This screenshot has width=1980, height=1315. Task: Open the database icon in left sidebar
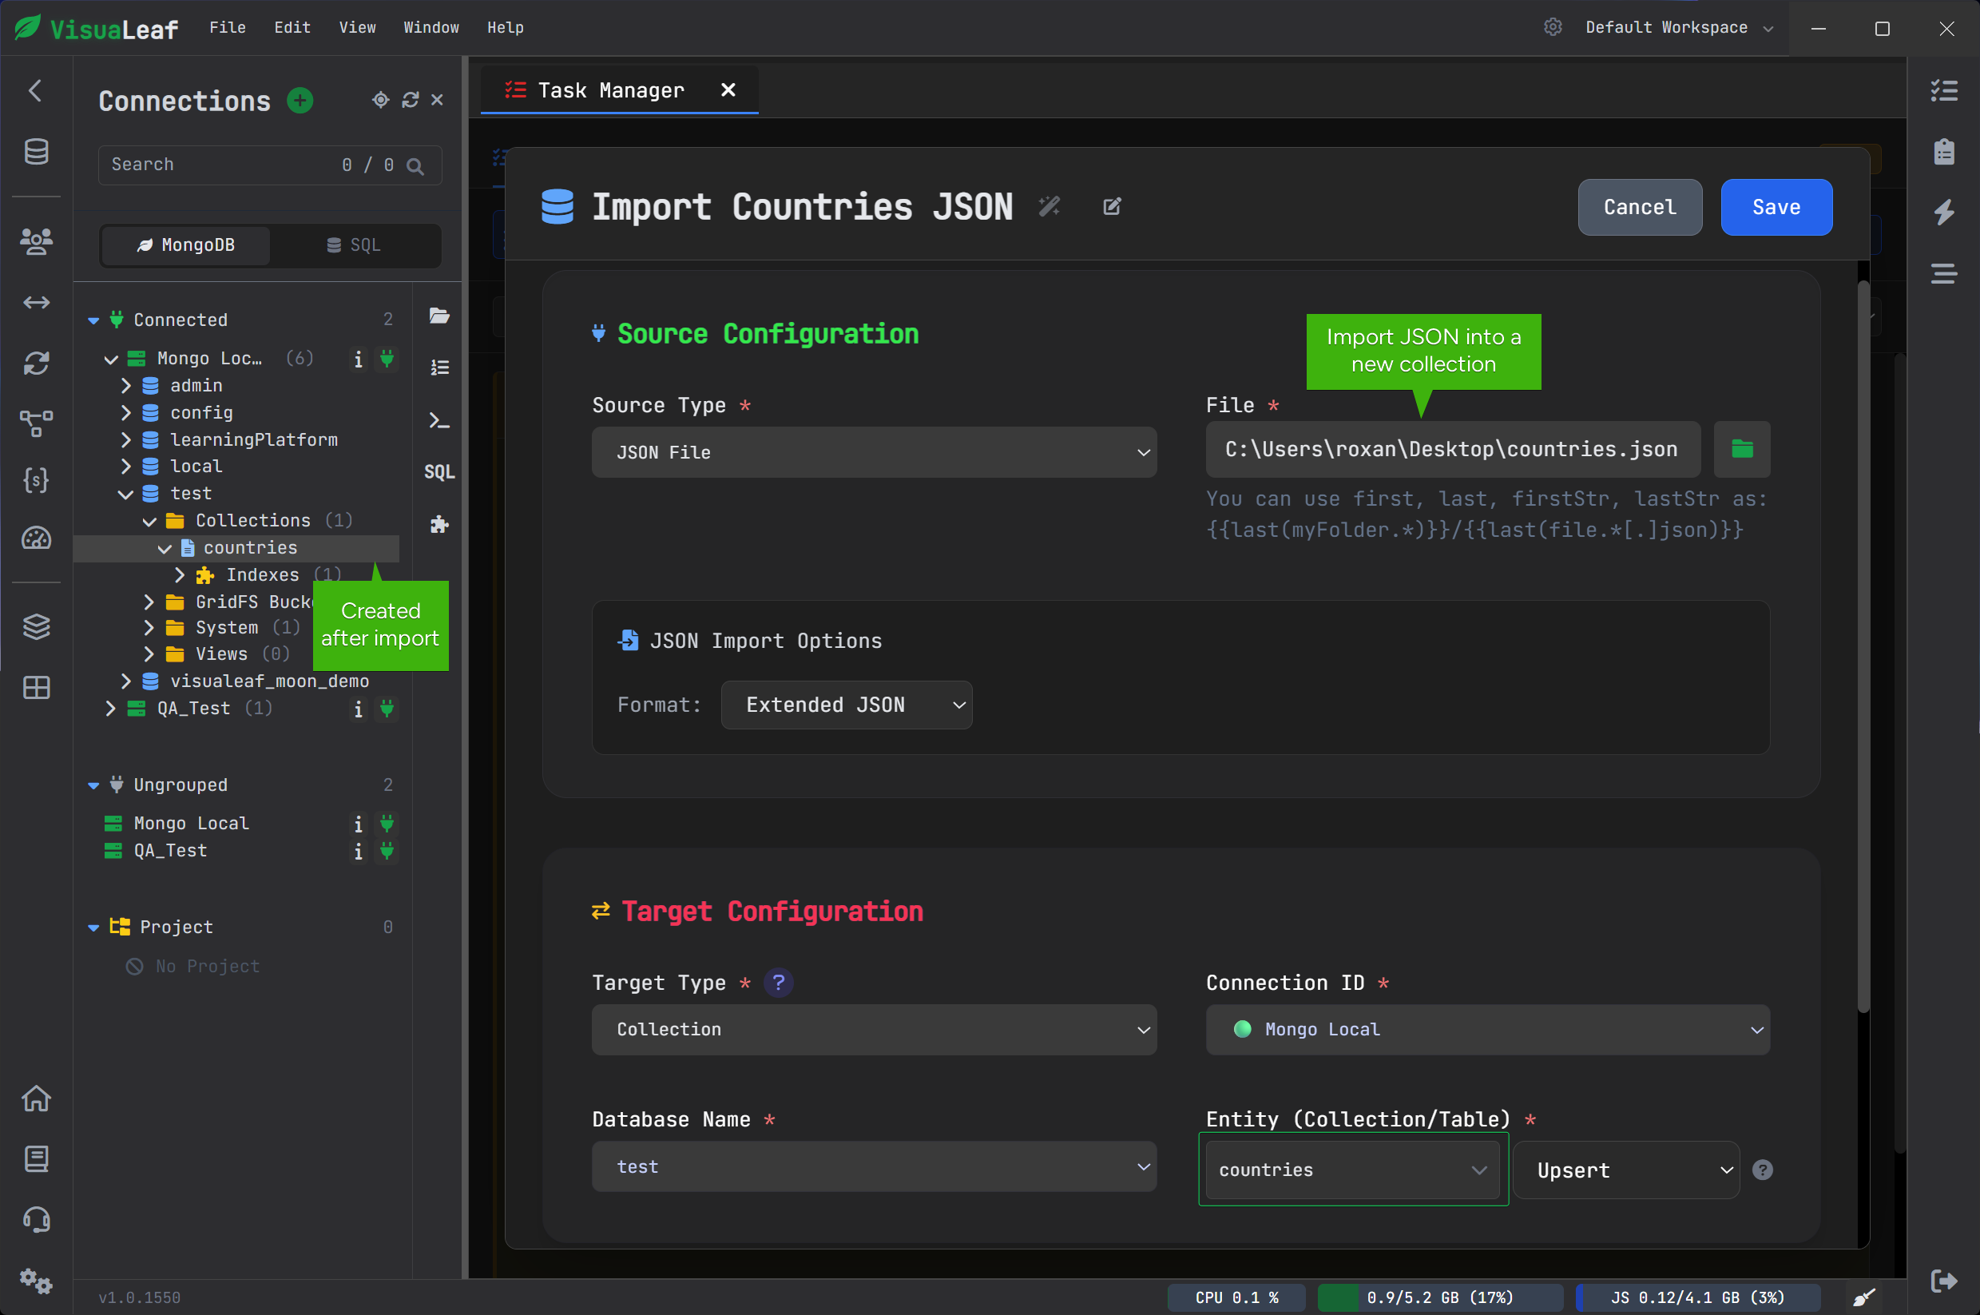click(36, 152)
